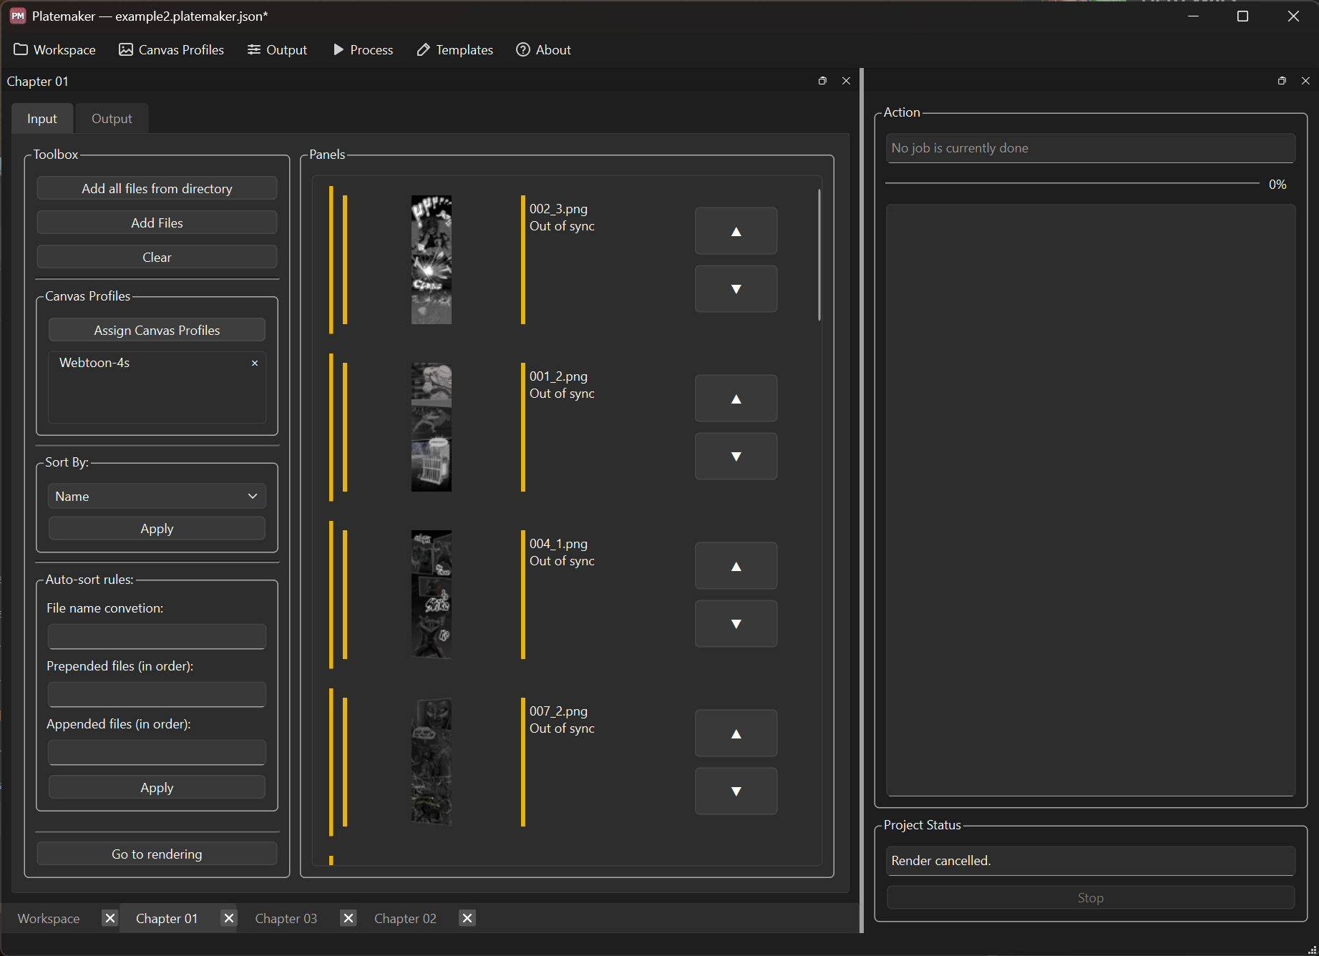Click the Prepended files input field
This screenshot has width=1319, height=956.
157,695
